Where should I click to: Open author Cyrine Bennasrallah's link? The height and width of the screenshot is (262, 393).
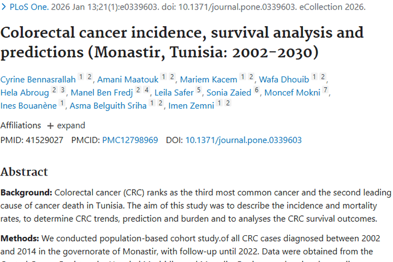(x=38, y=80)
